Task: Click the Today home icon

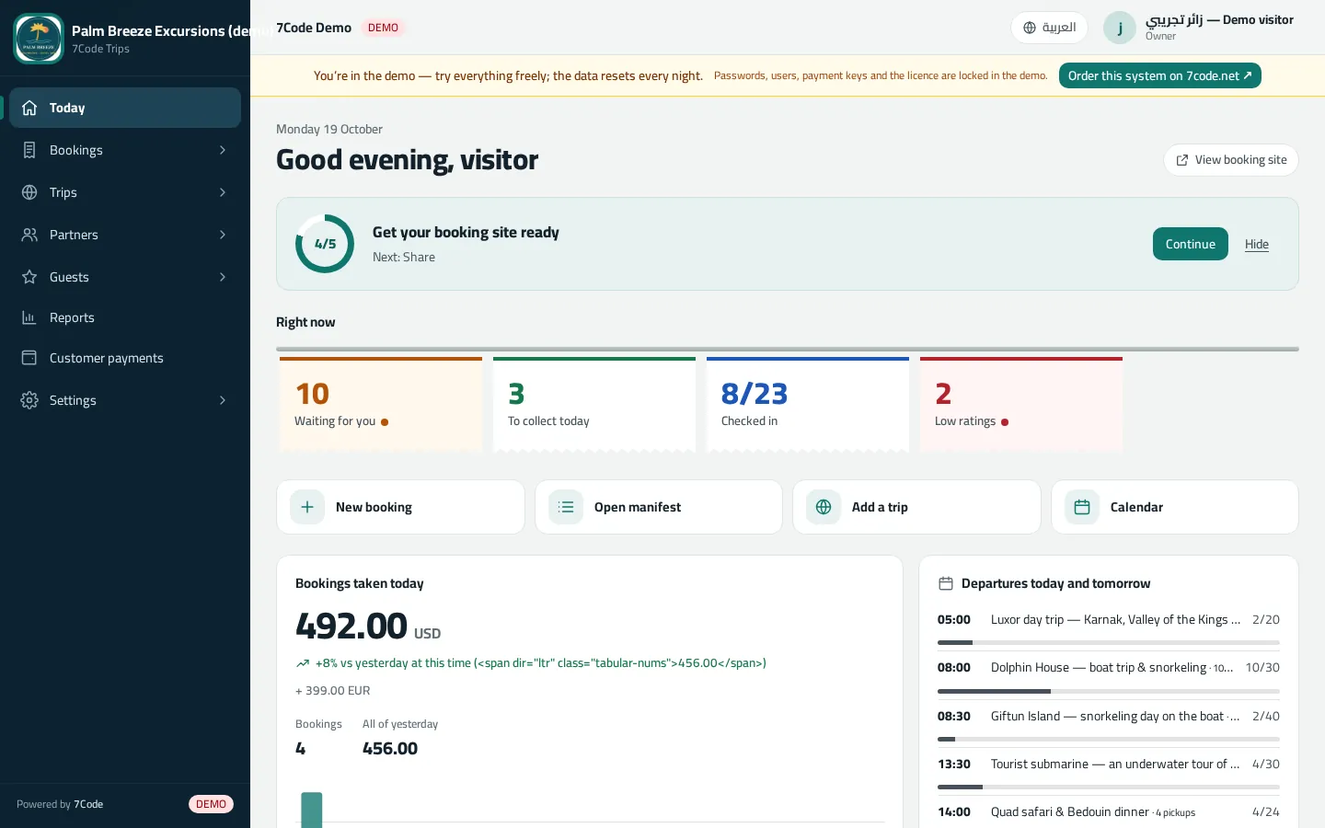Action: pos(29,108)
